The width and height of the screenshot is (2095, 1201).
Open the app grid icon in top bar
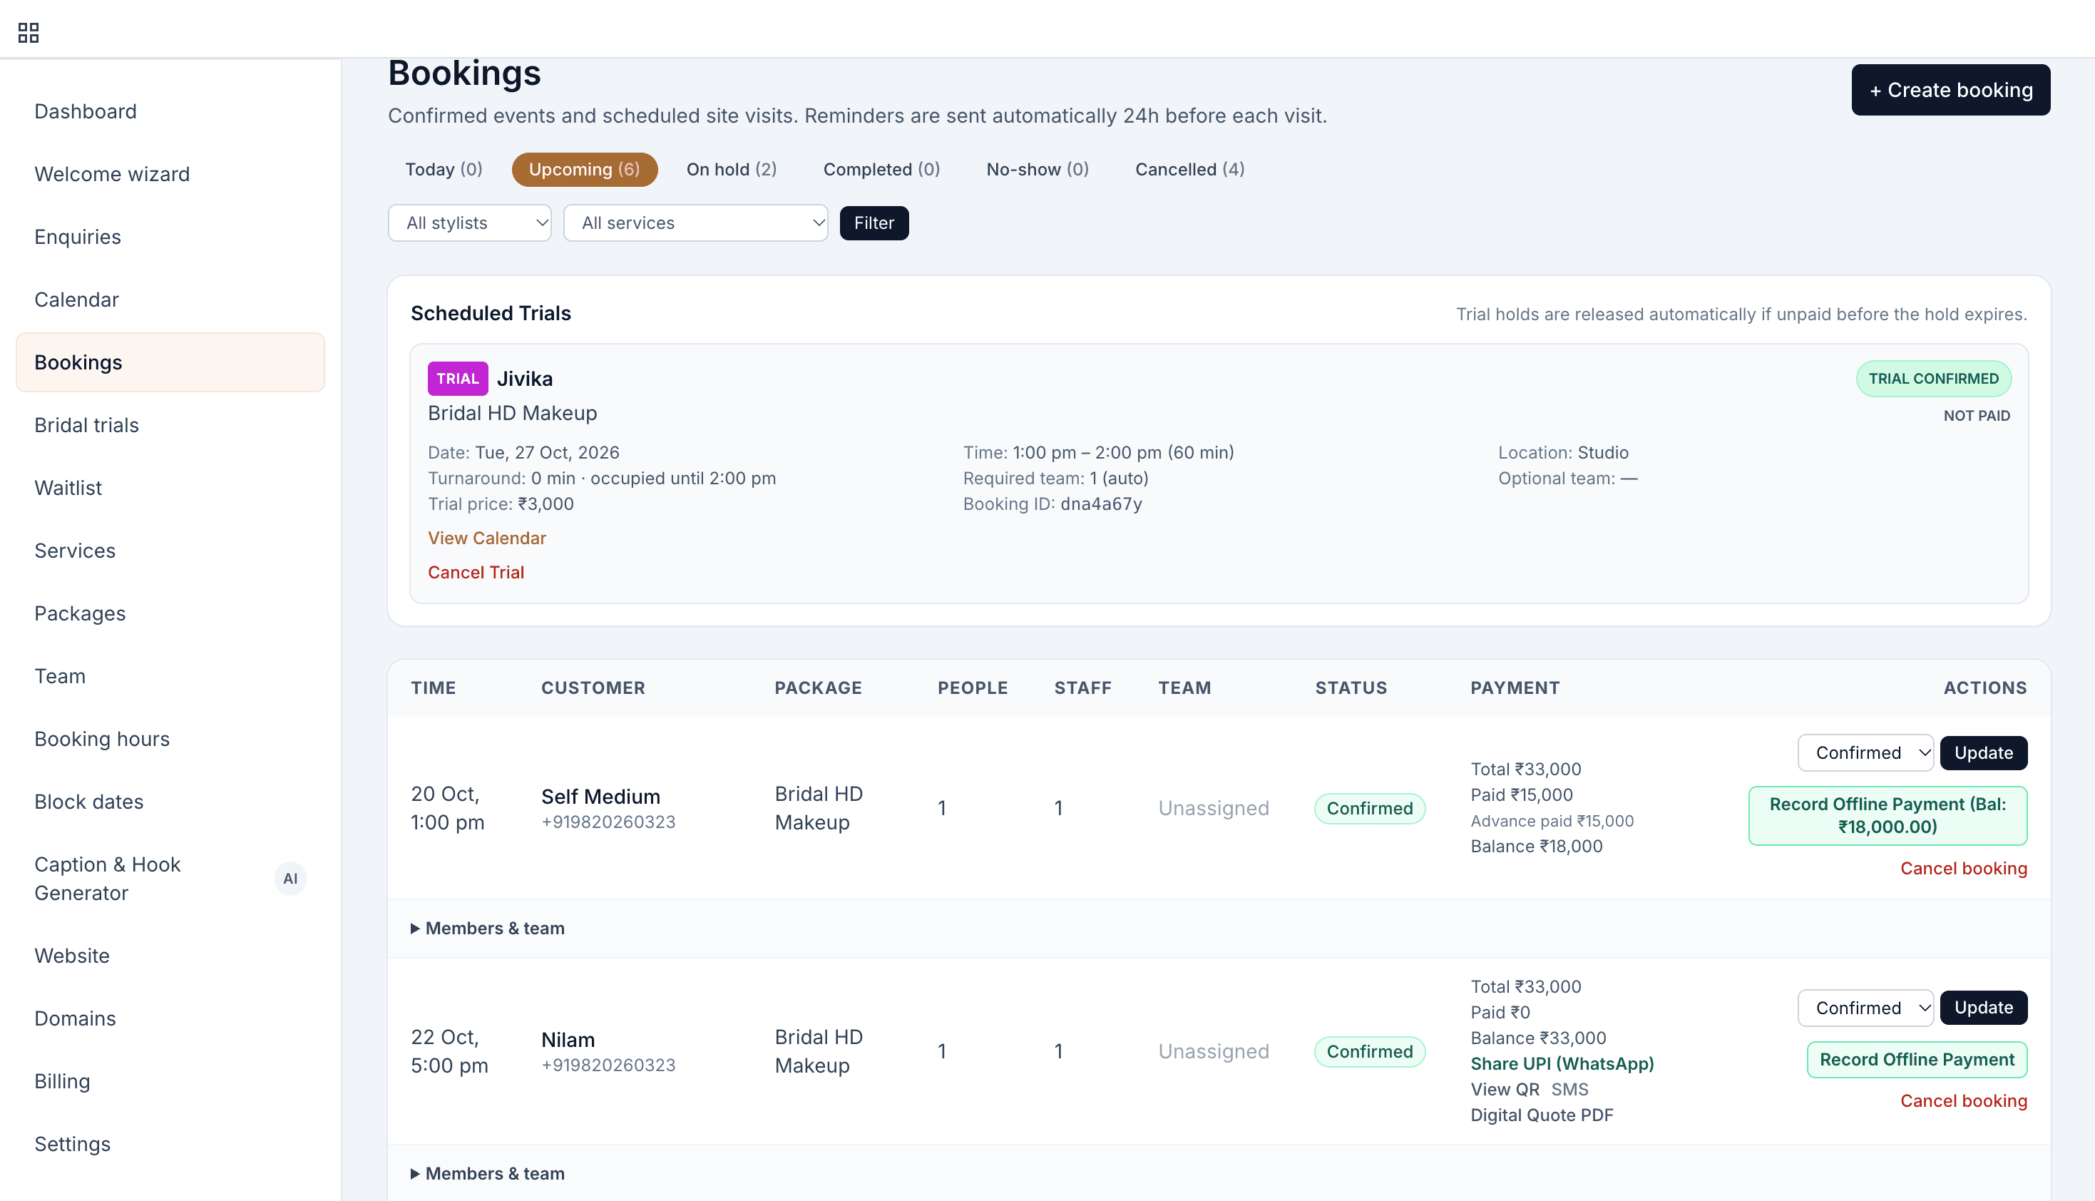[x=29, y=32]
